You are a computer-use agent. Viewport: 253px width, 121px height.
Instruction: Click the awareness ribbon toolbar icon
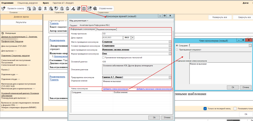(45, 8)
